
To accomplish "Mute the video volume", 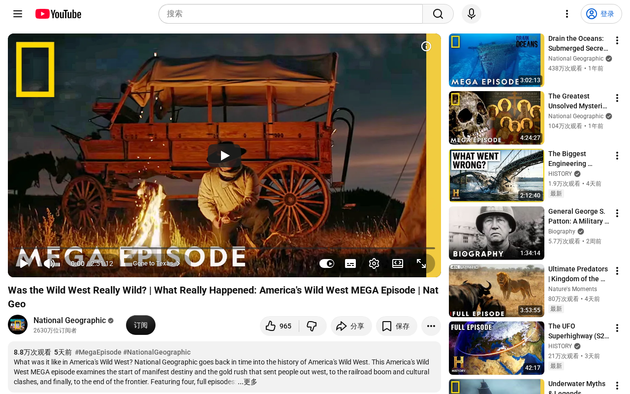I will (49, 263).
